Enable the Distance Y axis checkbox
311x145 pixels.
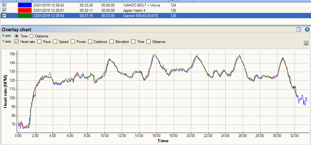point(149,42)
